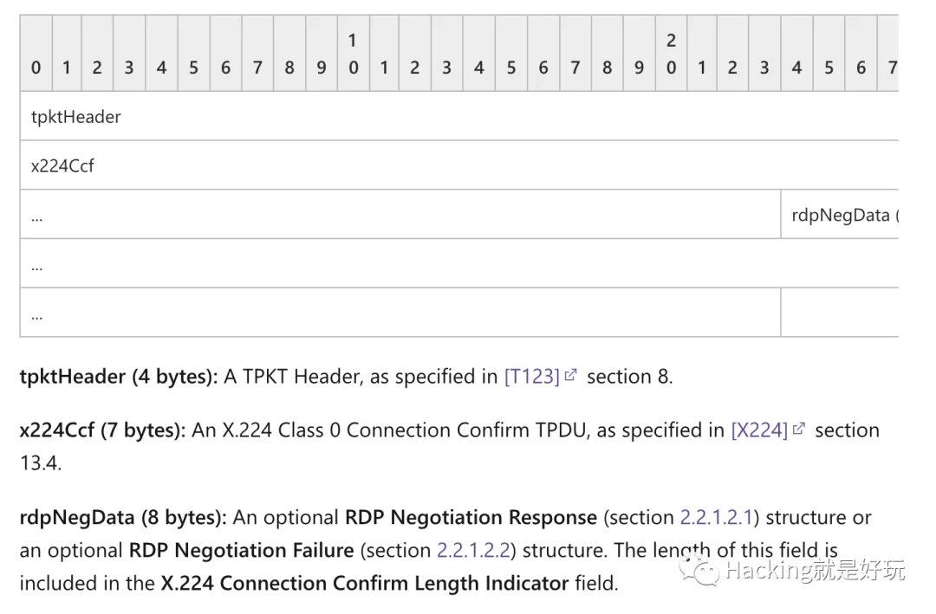The image size is (936, 614).
Task: Follow the section 2.2.1.2.2 link
Action: (473, 551)
